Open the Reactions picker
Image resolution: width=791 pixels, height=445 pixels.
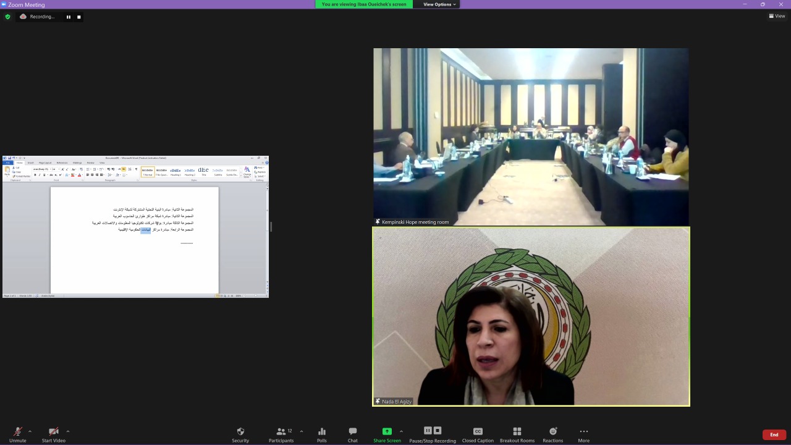[553, 434]
